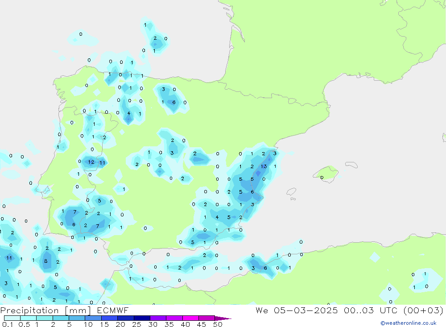This screenshot has height=327, width=446.
Task: Click the 'We' weekday label
Action: pyautogui.click(x=262, y=310)
